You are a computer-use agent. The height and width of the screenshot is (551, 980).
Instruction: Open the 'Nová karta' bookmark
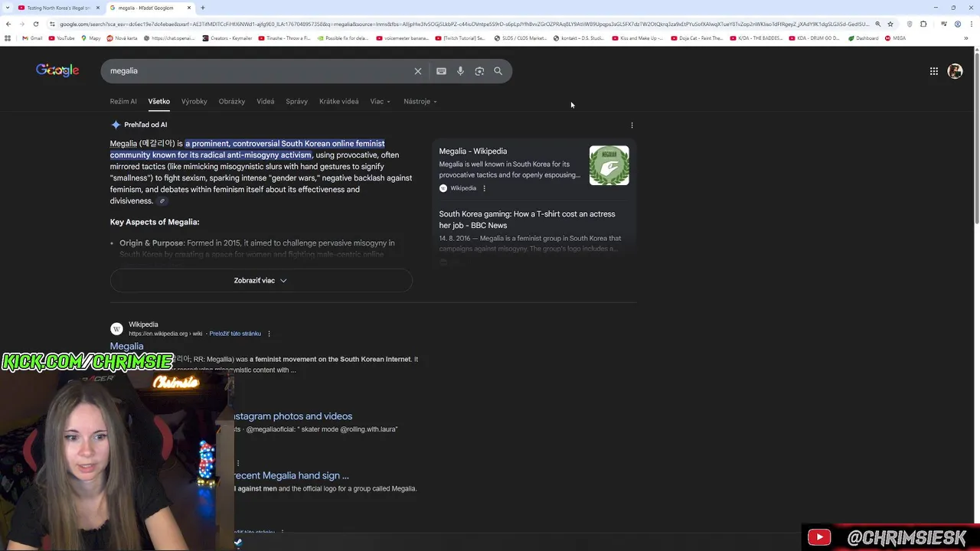tap(122, 38)
